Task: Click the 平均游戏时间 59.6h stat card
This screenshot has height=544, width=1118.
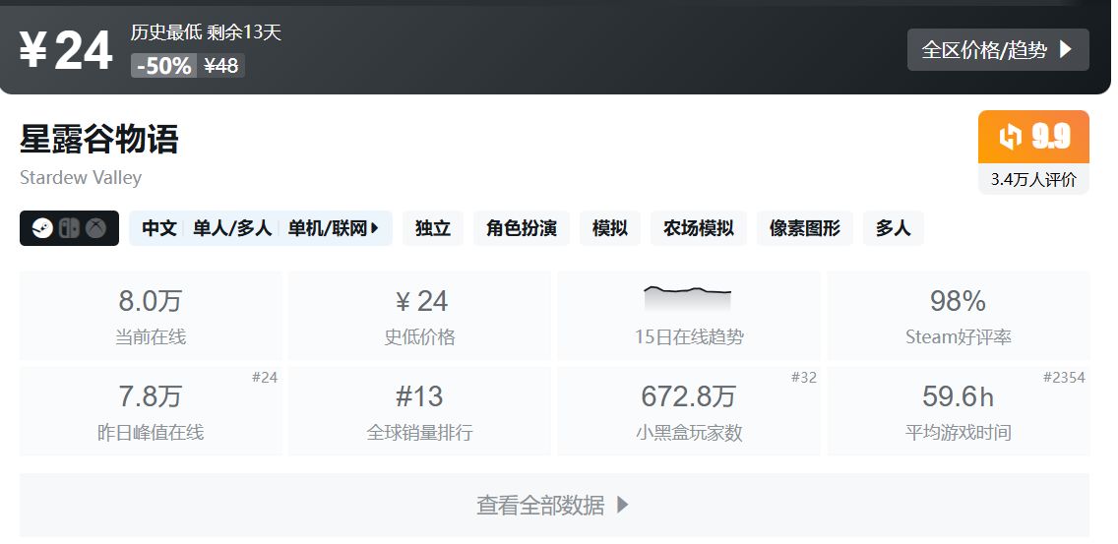Action: (x=959, y=410)
